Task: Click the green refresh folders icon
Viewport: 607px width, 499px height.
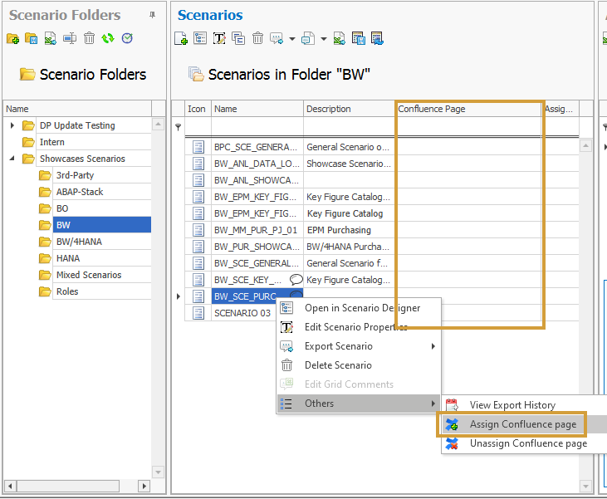Action: [x=108, y=38]
